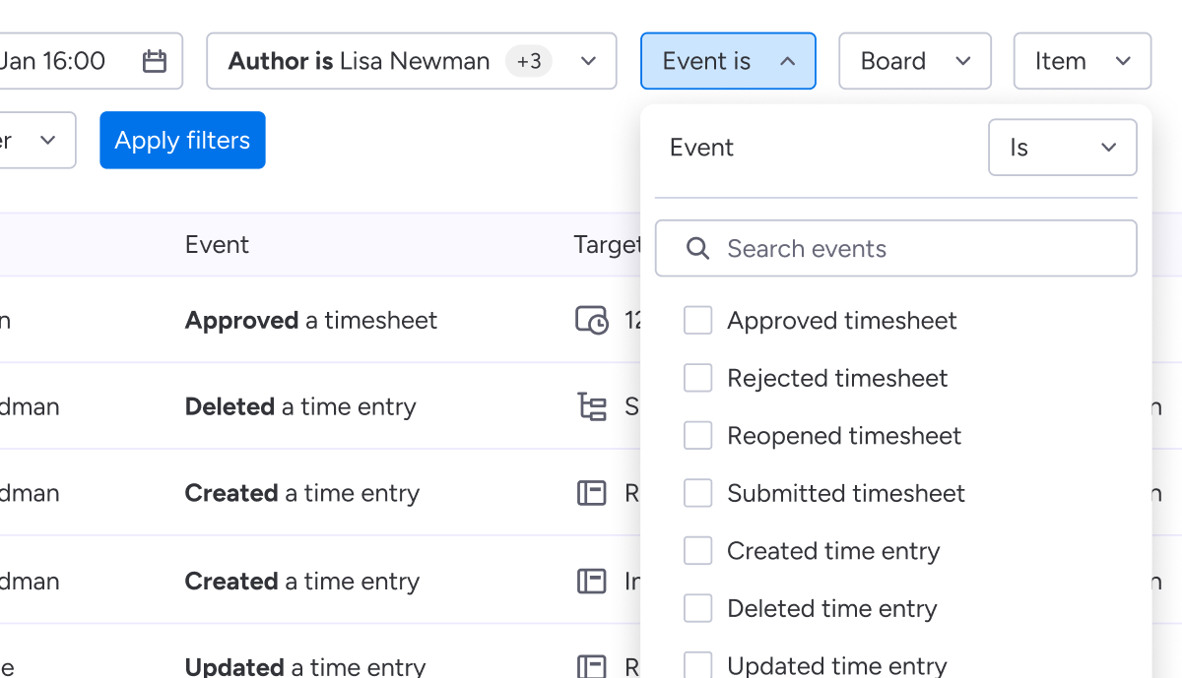The width and height of the screenshot is (1182, 678).
Task: Enable the Reopened timesheet checkbox
Action: 697,436
